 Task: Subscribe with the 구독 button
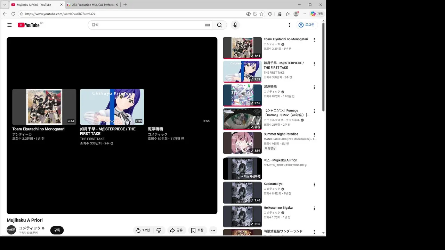[57, 230]
